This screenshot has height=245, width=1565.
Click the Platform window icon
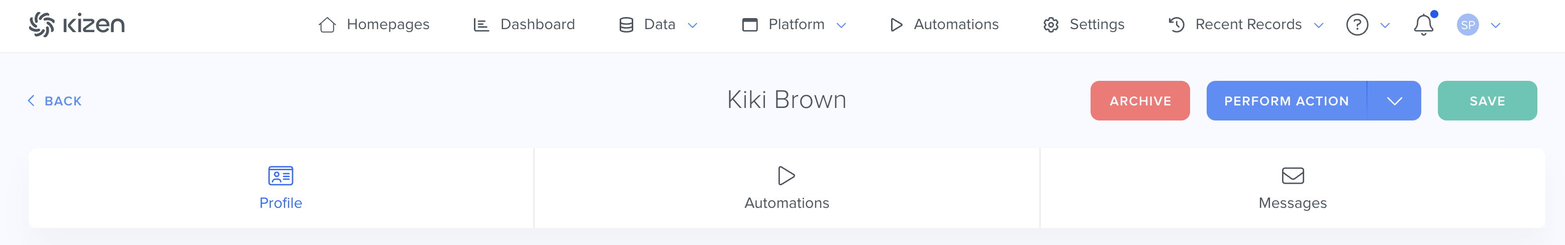tap(750, 25)
